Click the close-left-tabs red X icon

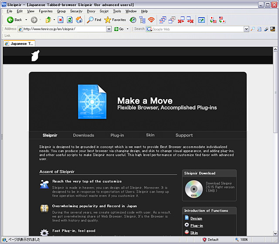pos(181,20)
